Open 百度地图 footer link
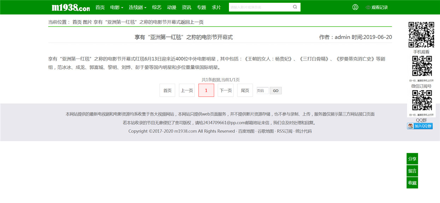The height and width of the screenshot is (203, 440). 246,131
